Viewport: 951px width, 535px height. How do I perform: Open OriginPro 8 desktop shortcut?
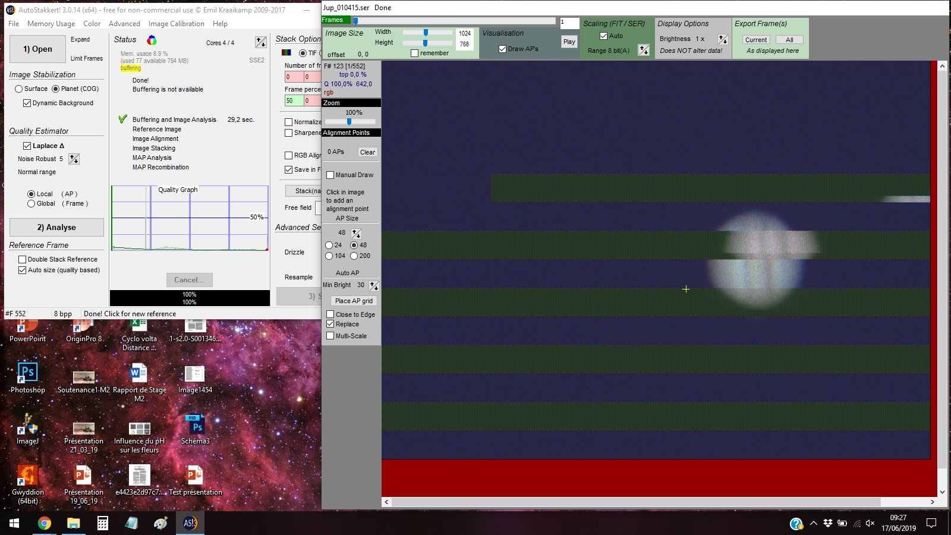pos(83,331)
